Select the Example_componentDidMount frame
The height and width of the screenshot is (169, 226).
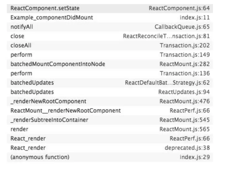pos(110,17)
